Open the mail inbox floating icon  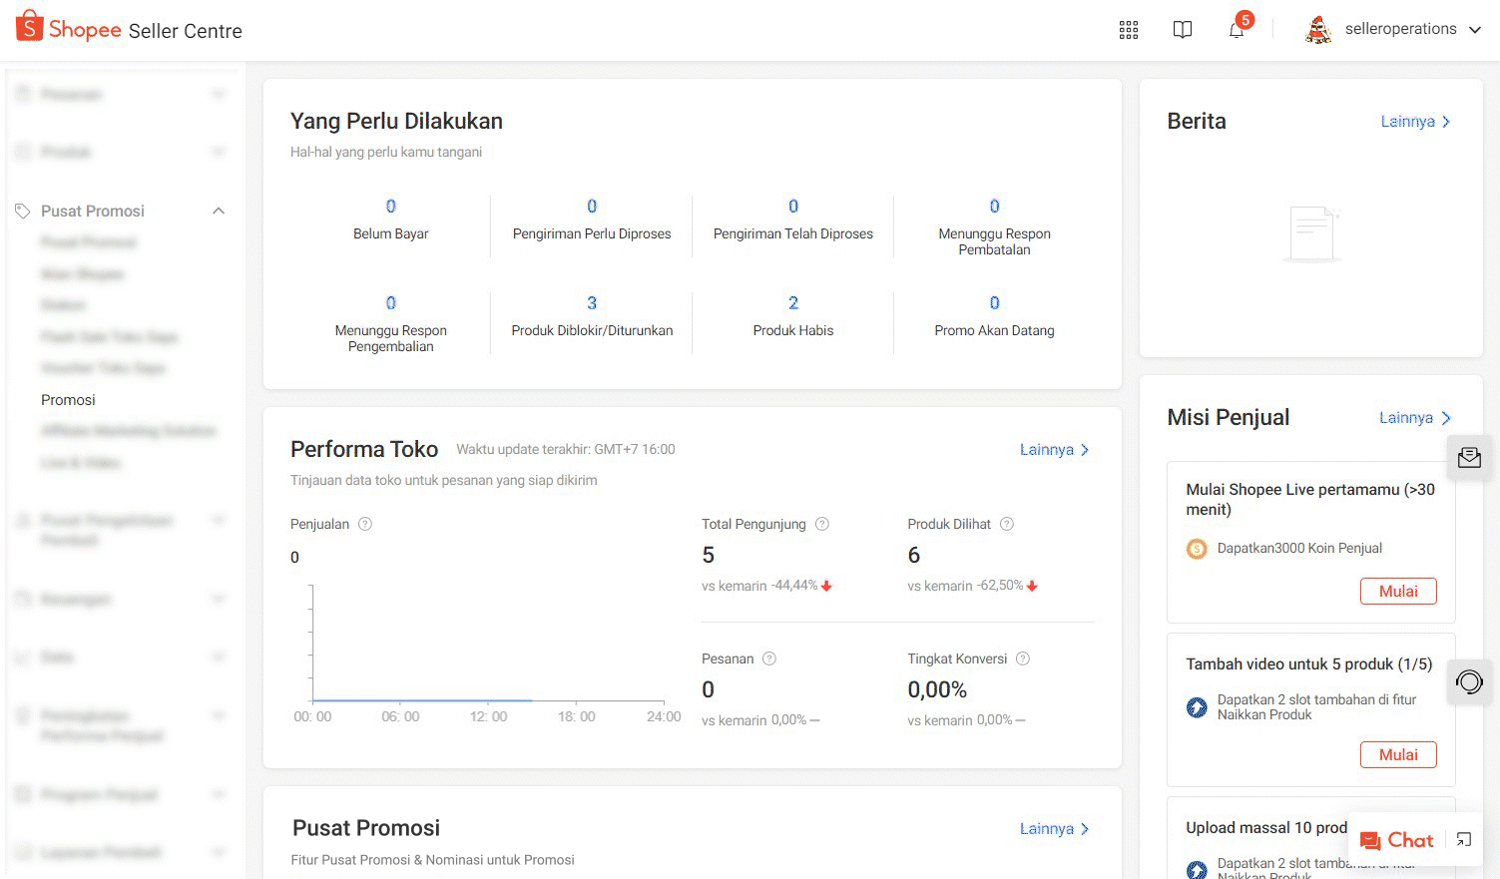pyautogui.click(x=1469, y=458)
